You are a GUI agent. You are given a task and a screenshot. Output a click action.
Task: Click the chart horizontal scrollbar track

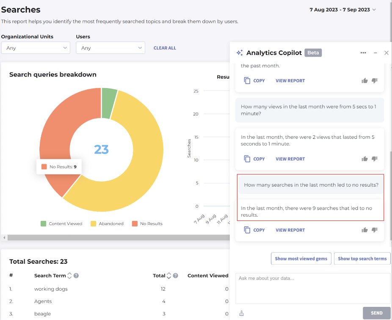(x=119, y=237)
